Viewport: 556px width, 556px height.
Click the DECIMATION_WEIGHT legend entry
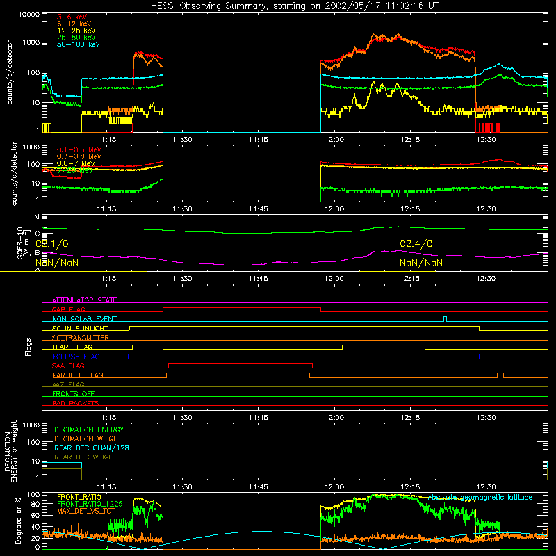(x=88, y=439)
